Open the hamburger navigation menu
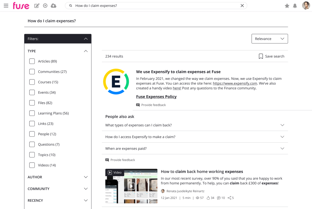The image size is (312, 209). pos(6,6)
